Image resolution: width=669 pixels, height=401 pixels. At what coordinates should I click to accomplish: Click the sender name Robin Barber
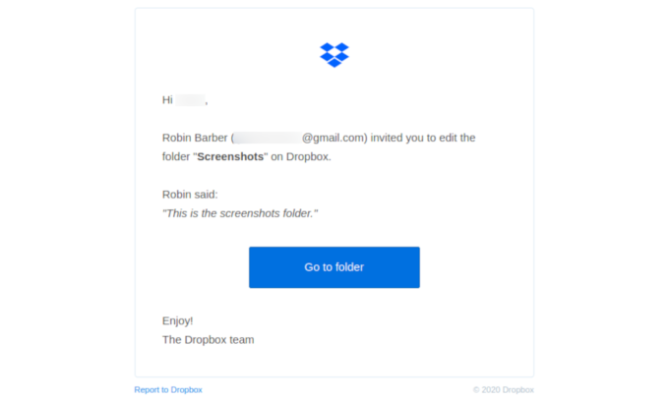195,138
